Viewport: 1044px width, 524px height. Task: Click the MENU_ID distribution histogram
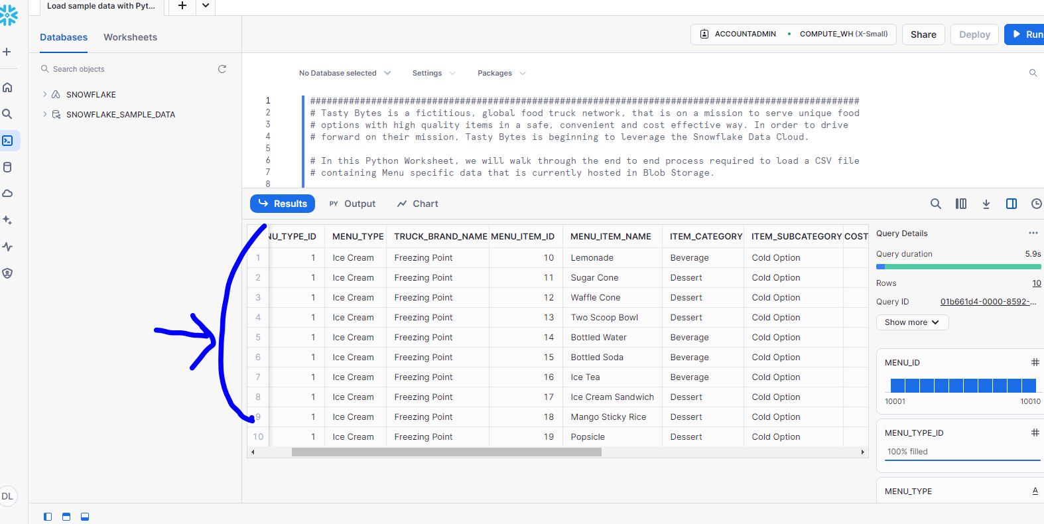[x=963, y=385]
